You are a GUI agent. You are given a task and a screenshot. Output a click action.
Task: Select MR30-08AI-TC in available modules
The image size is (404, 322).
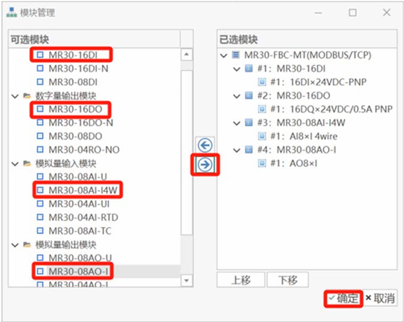point(80,231)
